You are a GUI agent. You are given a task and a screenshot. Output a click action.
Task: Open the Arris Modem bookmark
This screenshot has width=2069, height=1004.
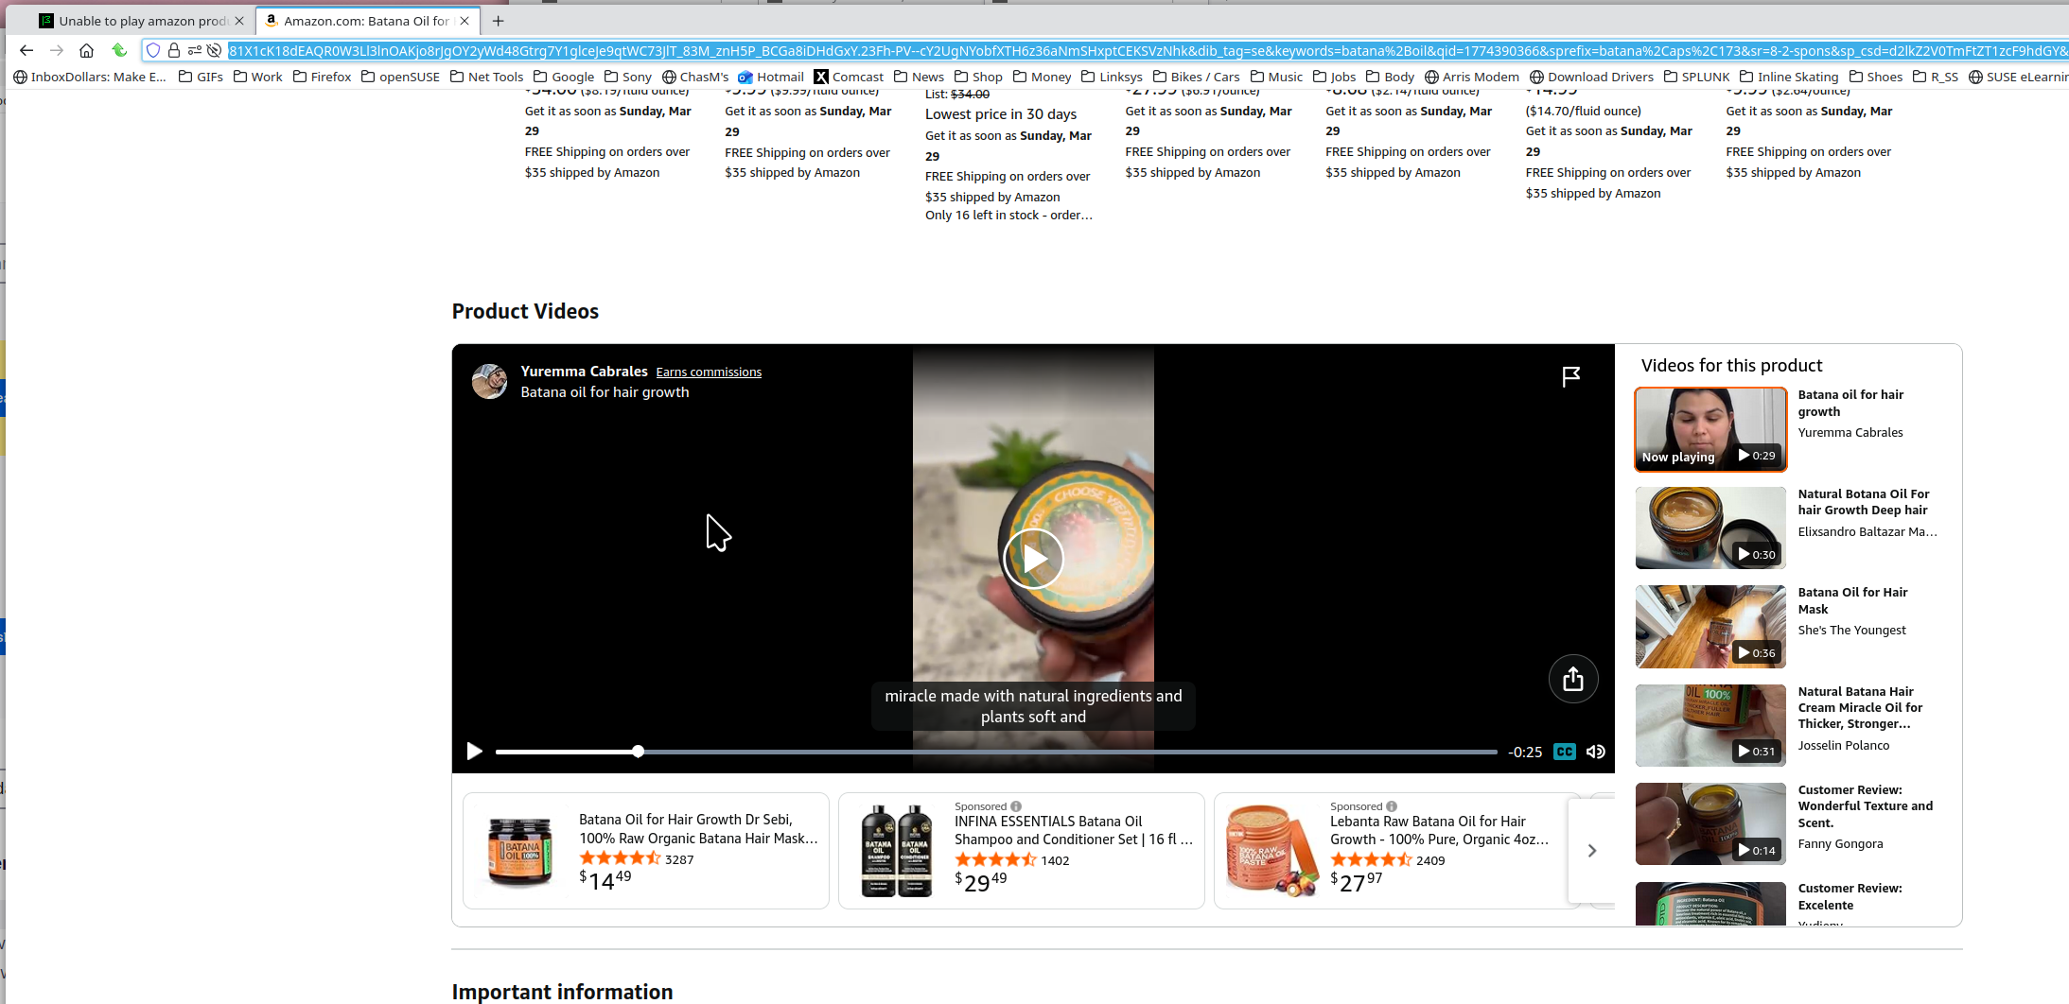point(1472,77)
